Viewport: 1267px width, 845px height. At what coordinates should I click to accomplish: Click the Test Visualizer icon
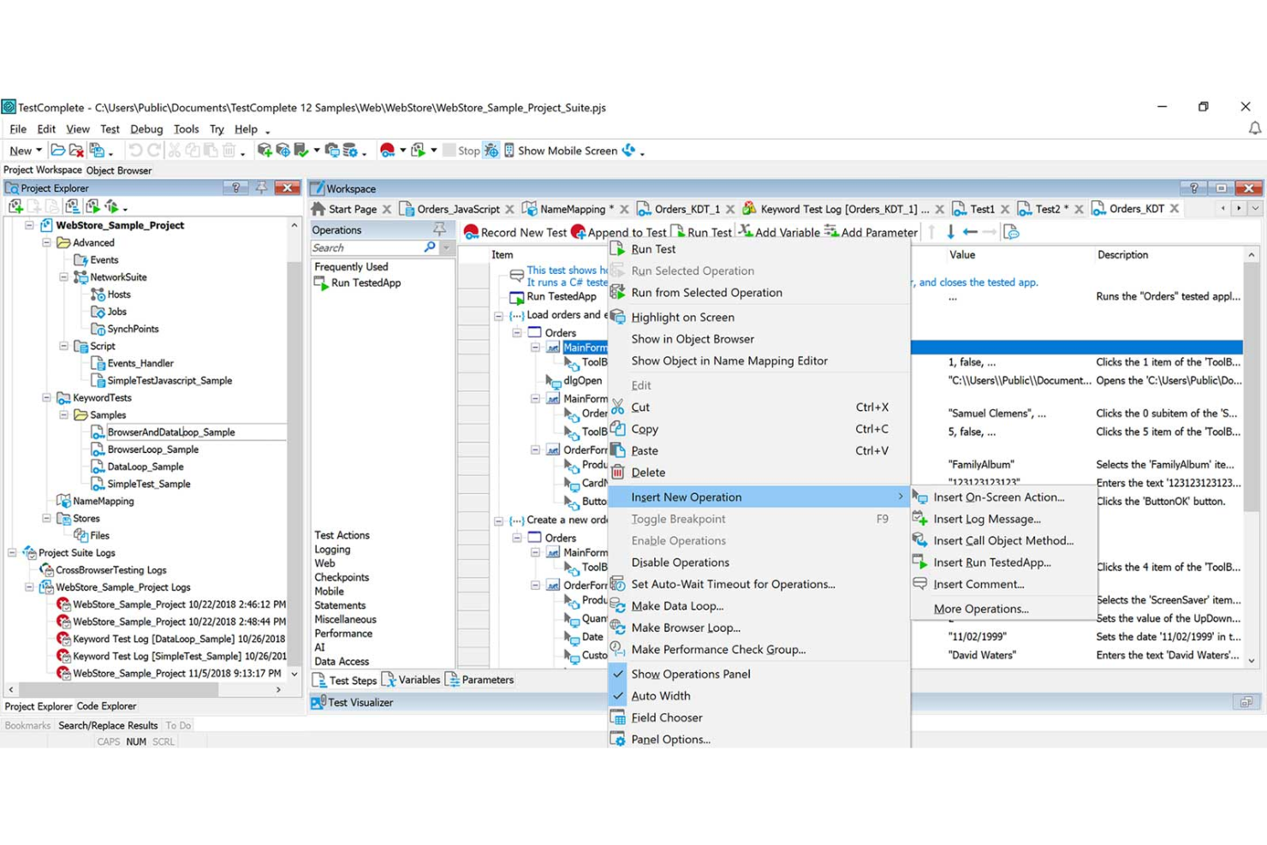[x=318, y=702]
